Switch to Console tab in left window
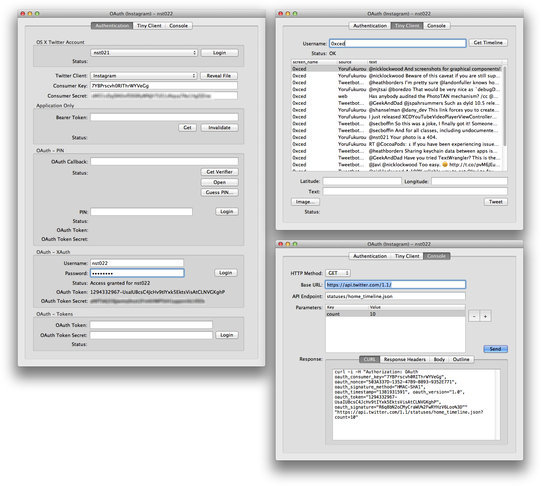 pyautogui.click(x=179, y=26)
